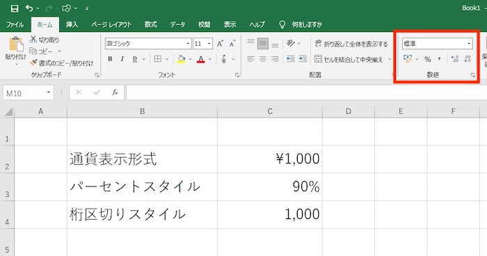The image size is (487, 256).
Task: Increase indent
Action: [303, 58]
